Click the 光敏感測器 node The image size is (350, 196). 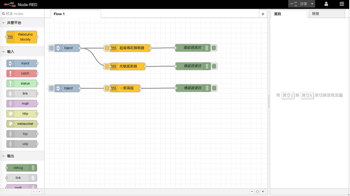coord(128,66)
